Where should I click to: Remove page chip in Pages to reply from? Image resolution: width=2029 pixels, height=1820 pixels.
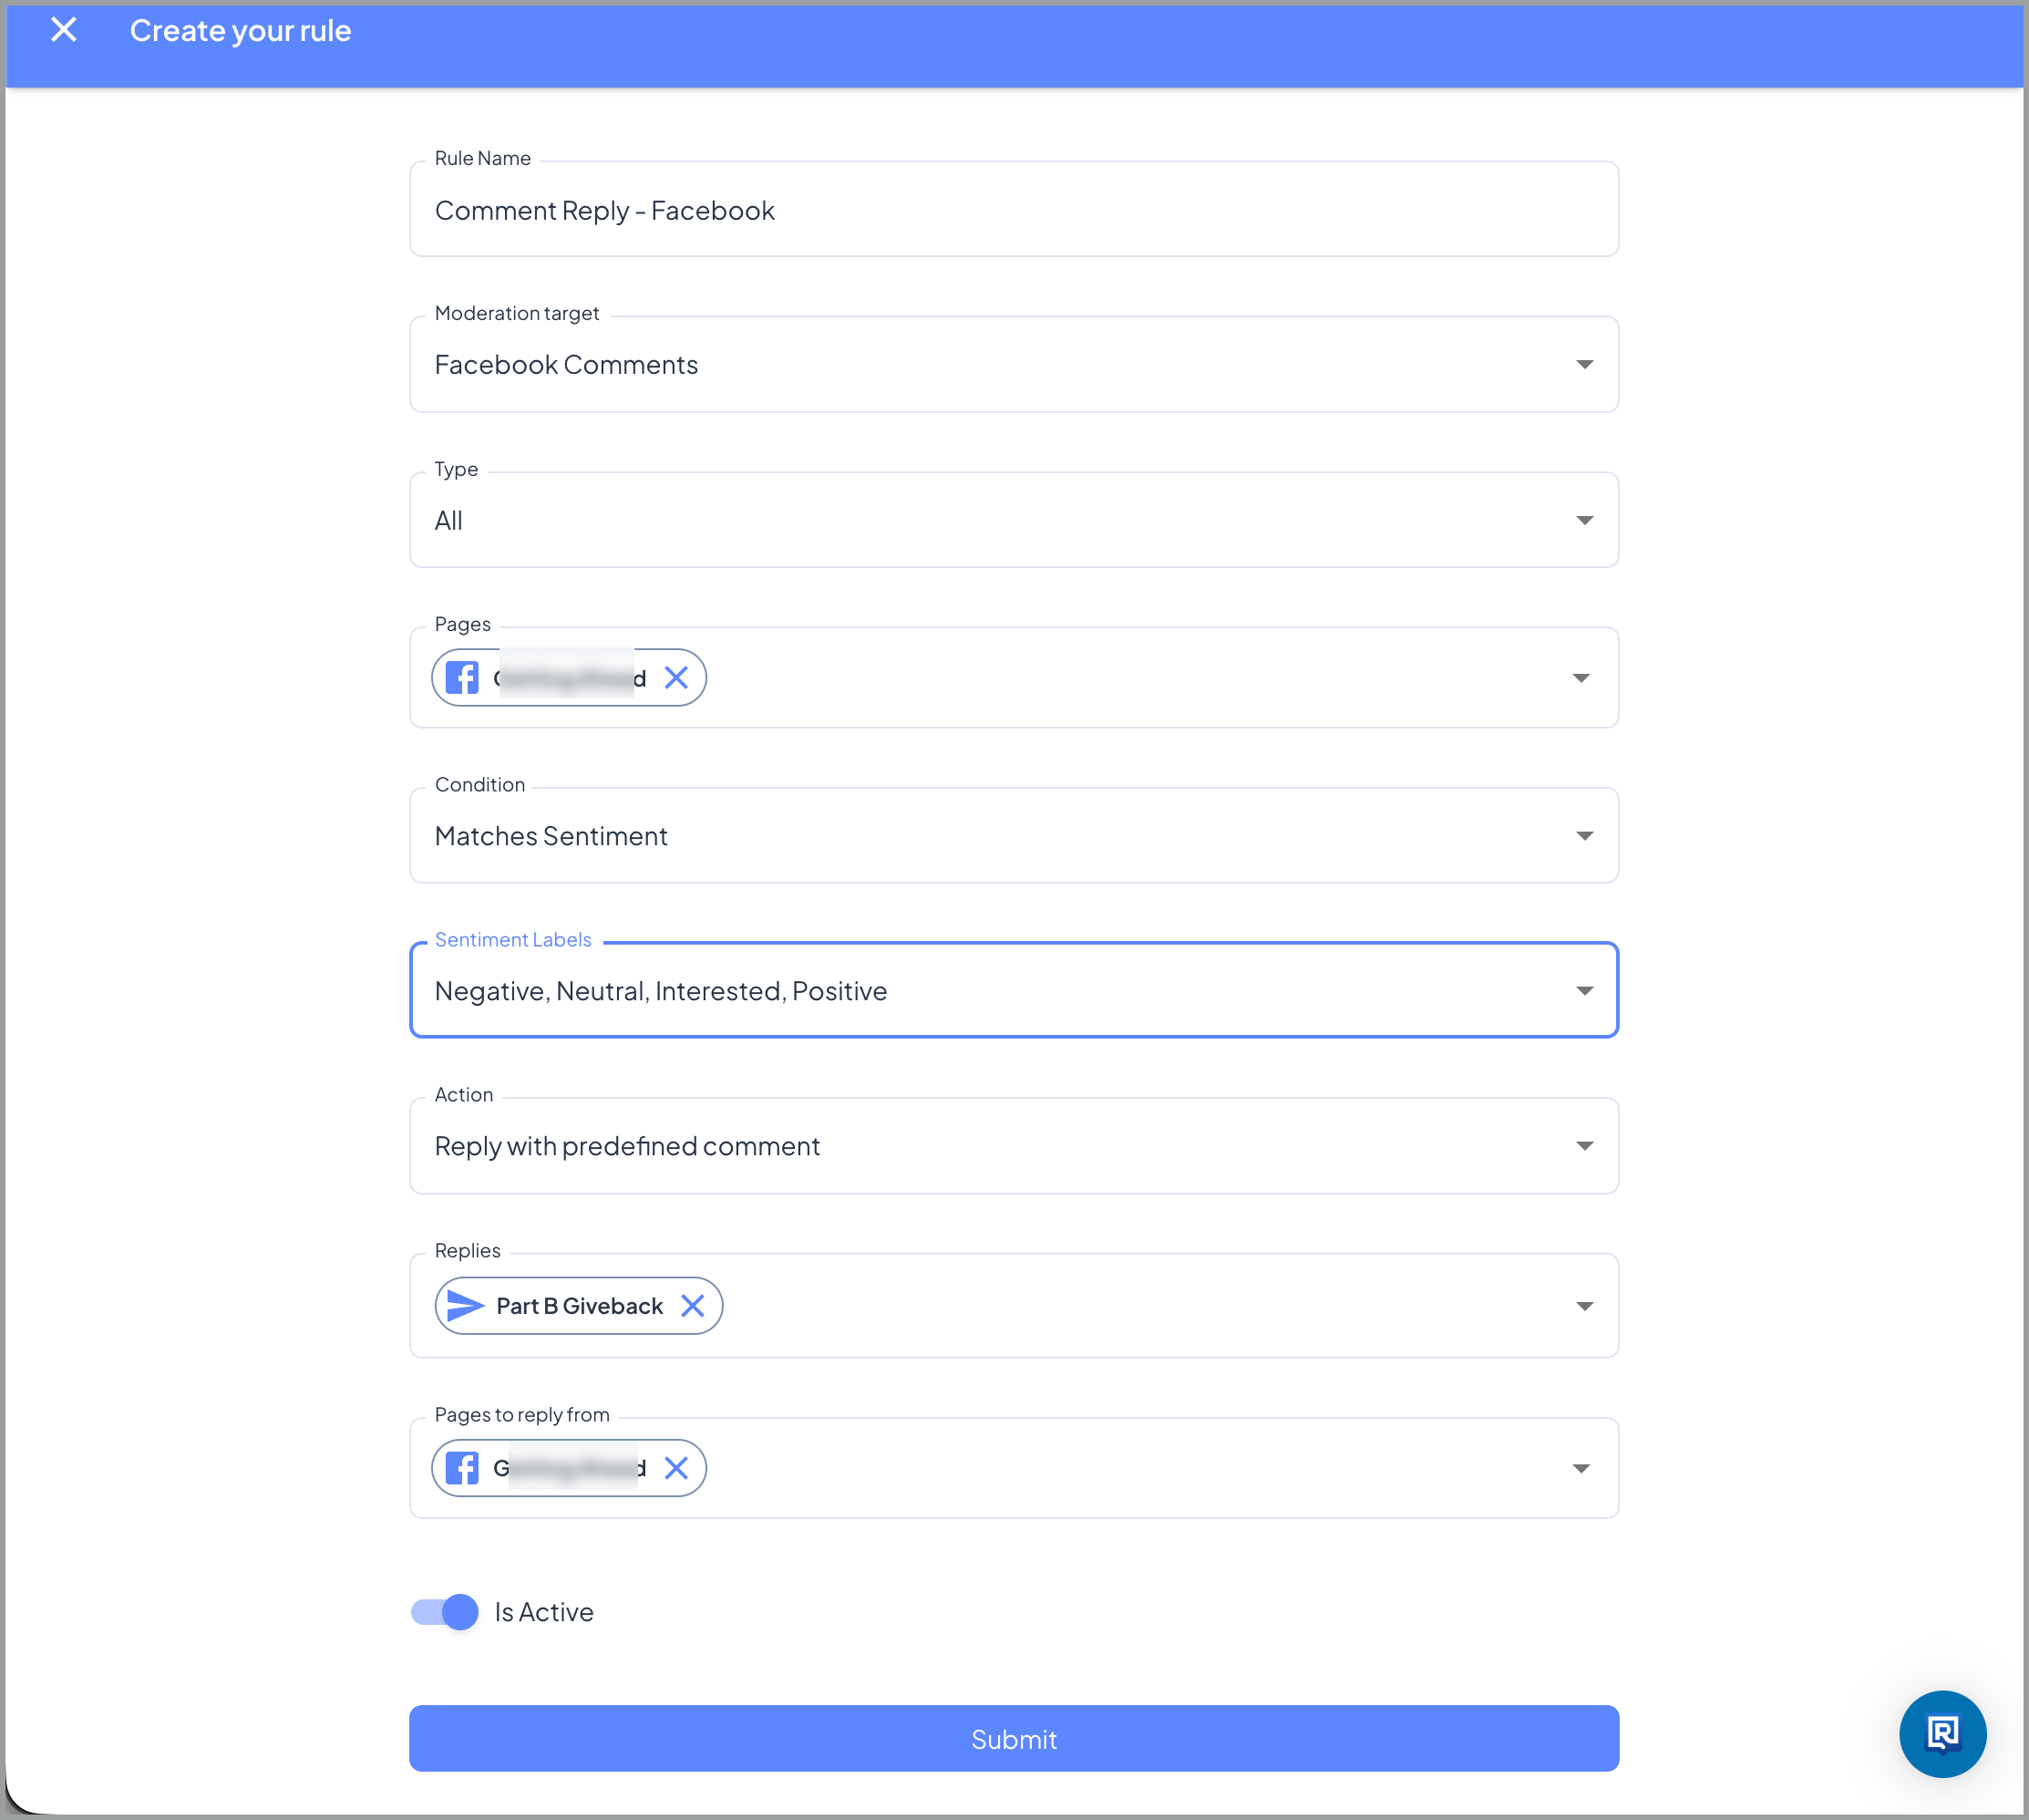(676, 1468)
